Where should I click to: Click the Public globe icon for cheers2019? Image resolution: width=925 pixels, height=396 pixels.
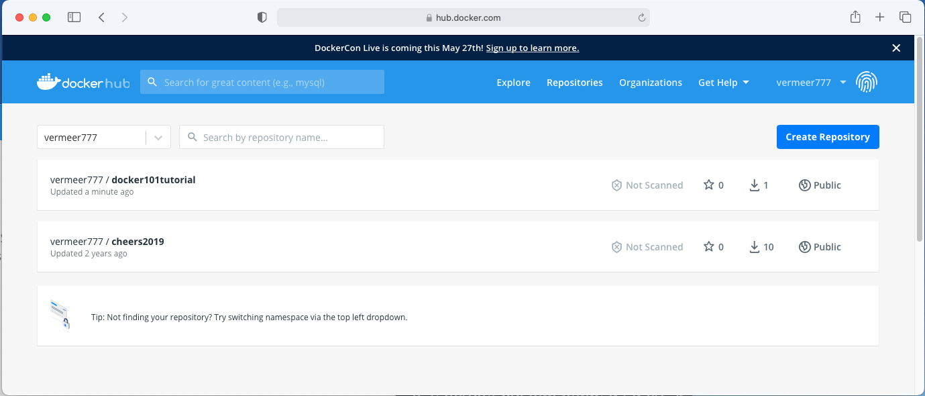click(x=805, y=247)
